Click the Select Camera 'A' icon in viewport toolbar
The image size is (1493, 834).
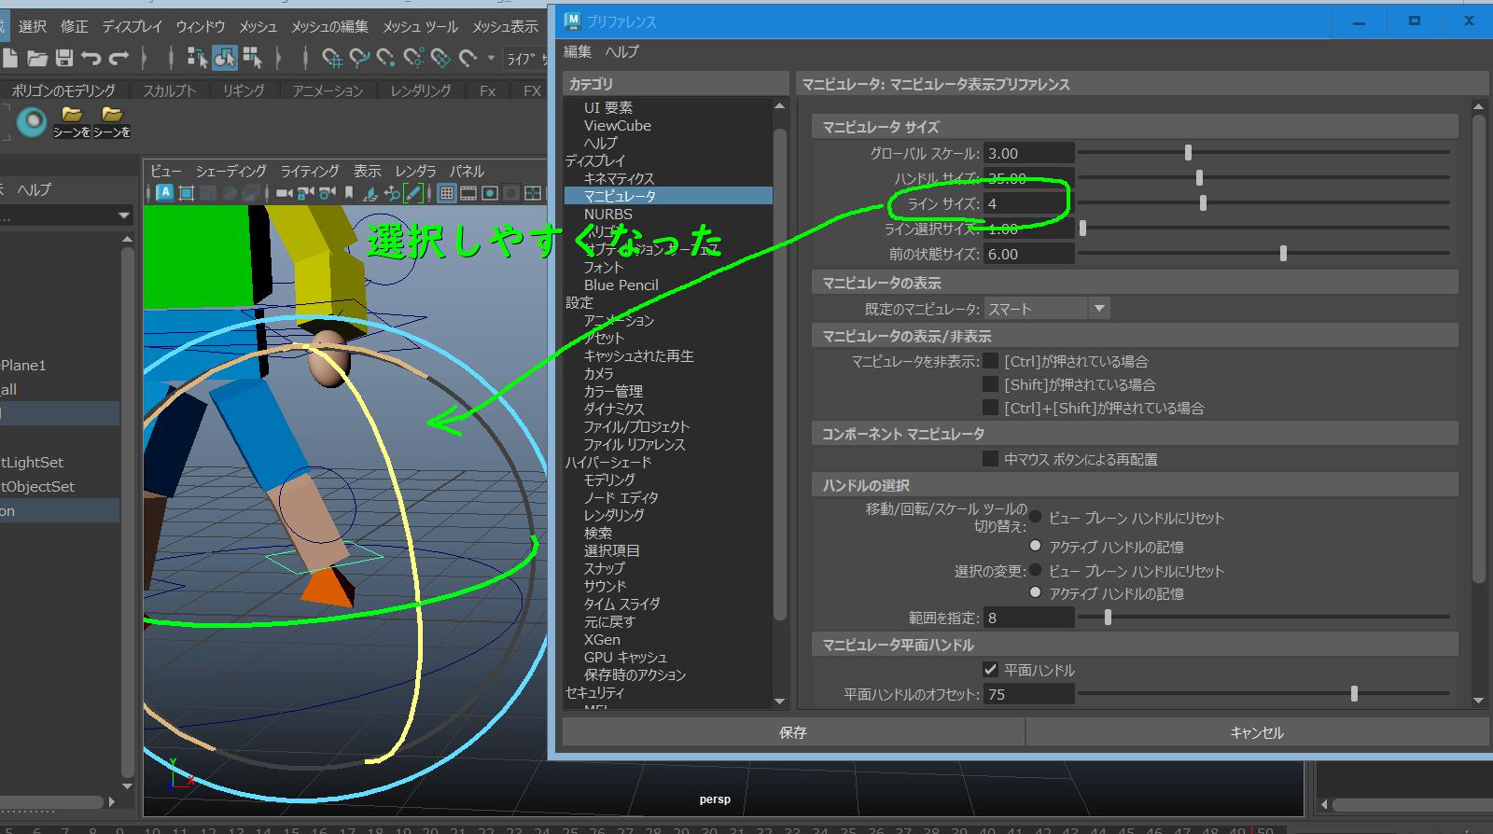pyautogui.click(x=164, y=193)
